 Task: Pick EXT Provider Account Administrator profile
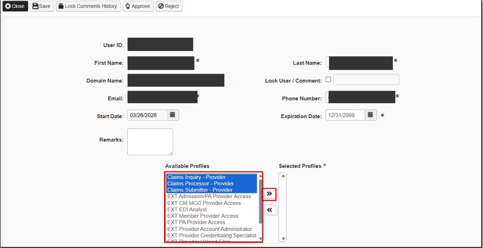point(212,229)
